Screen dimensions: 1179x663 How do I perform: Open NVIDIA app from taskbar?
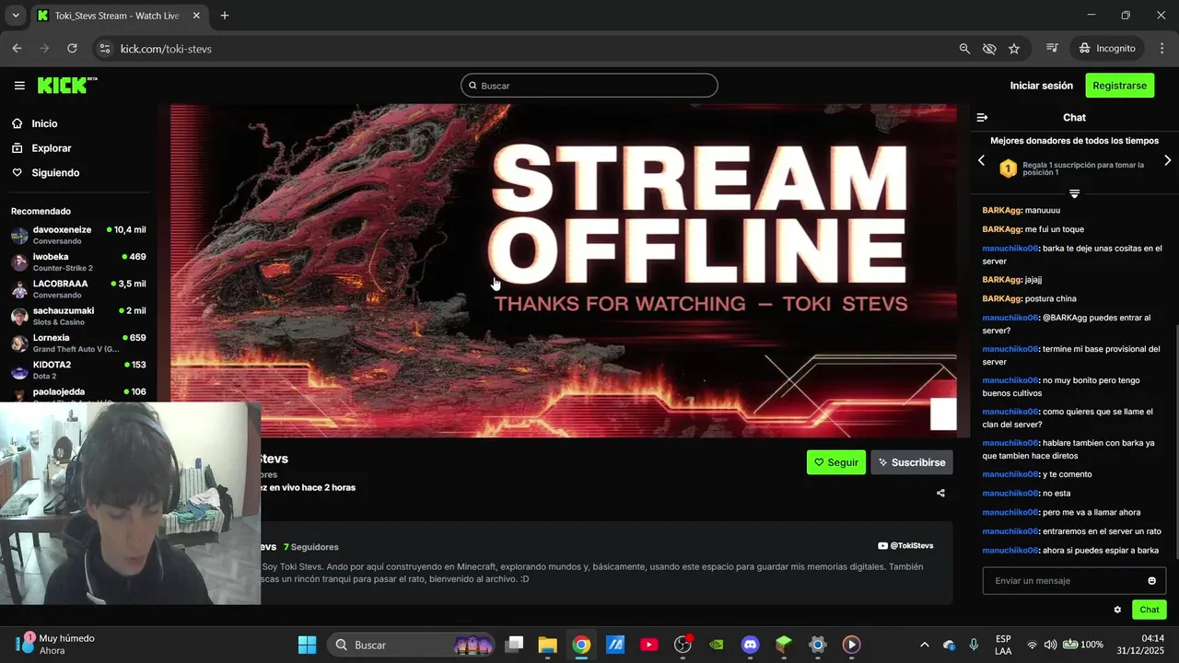coord(716,645)
